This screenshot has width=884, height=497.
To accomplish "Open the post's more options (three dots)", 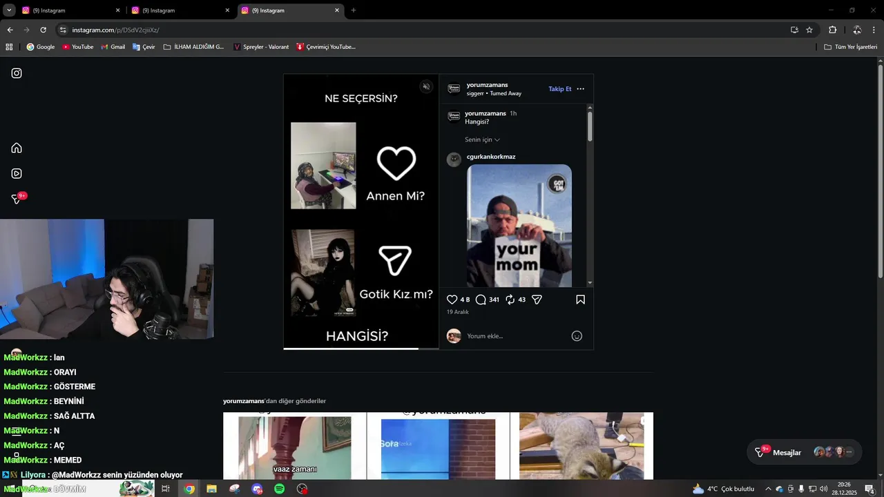I will 580,89.
